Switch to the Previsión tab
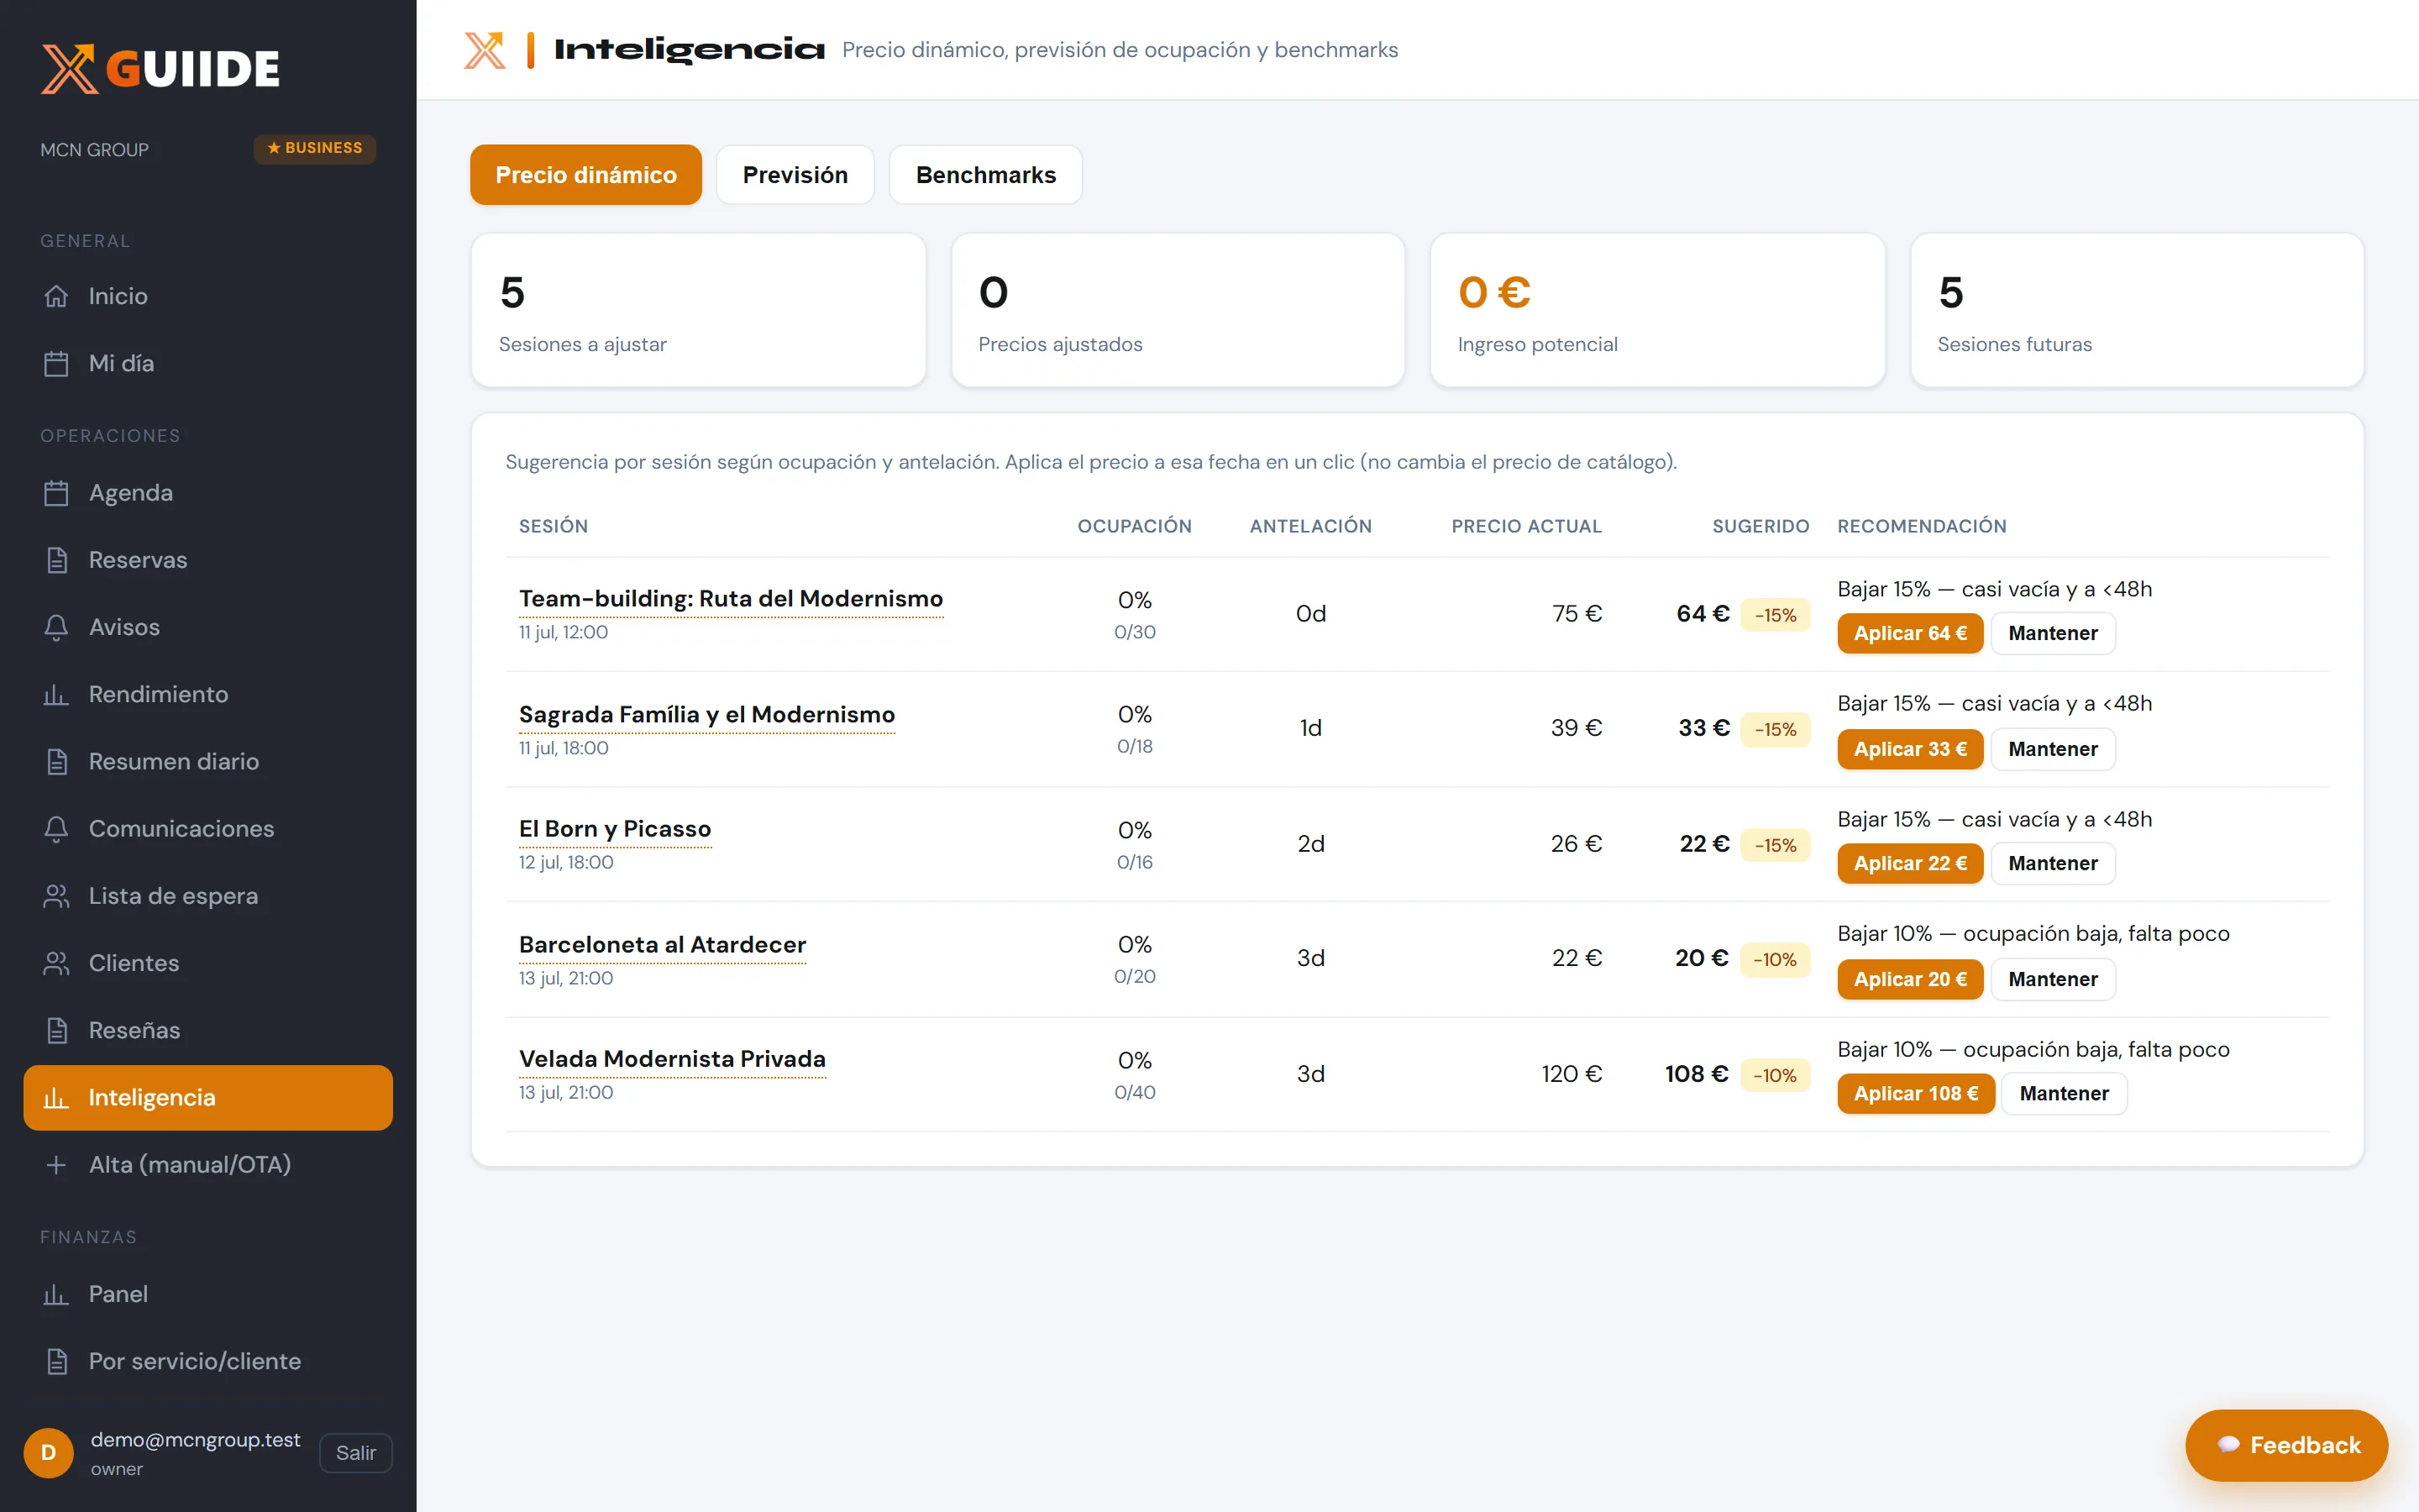The image size is (2419, 1512). click(x=795, y=175)
